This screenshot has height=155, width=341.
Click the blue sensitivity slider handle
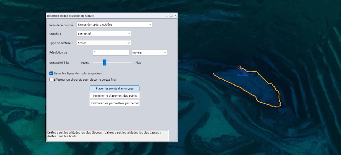tap(105, 63)
